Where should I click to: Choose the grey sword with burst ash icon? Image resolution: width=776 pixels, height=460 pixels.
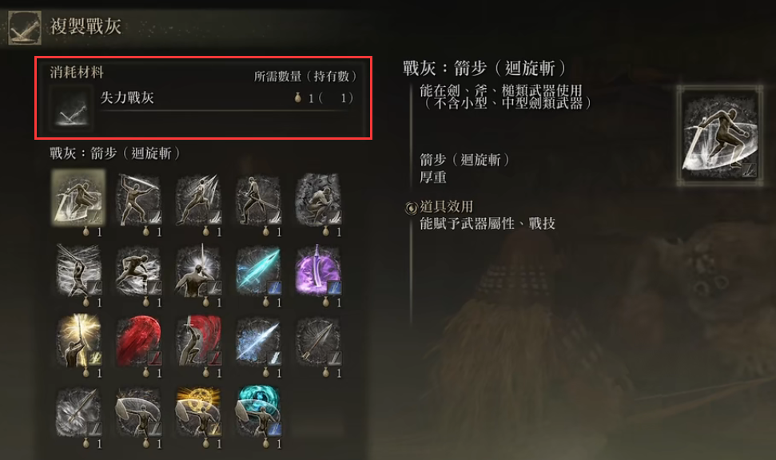click(78, 412)
